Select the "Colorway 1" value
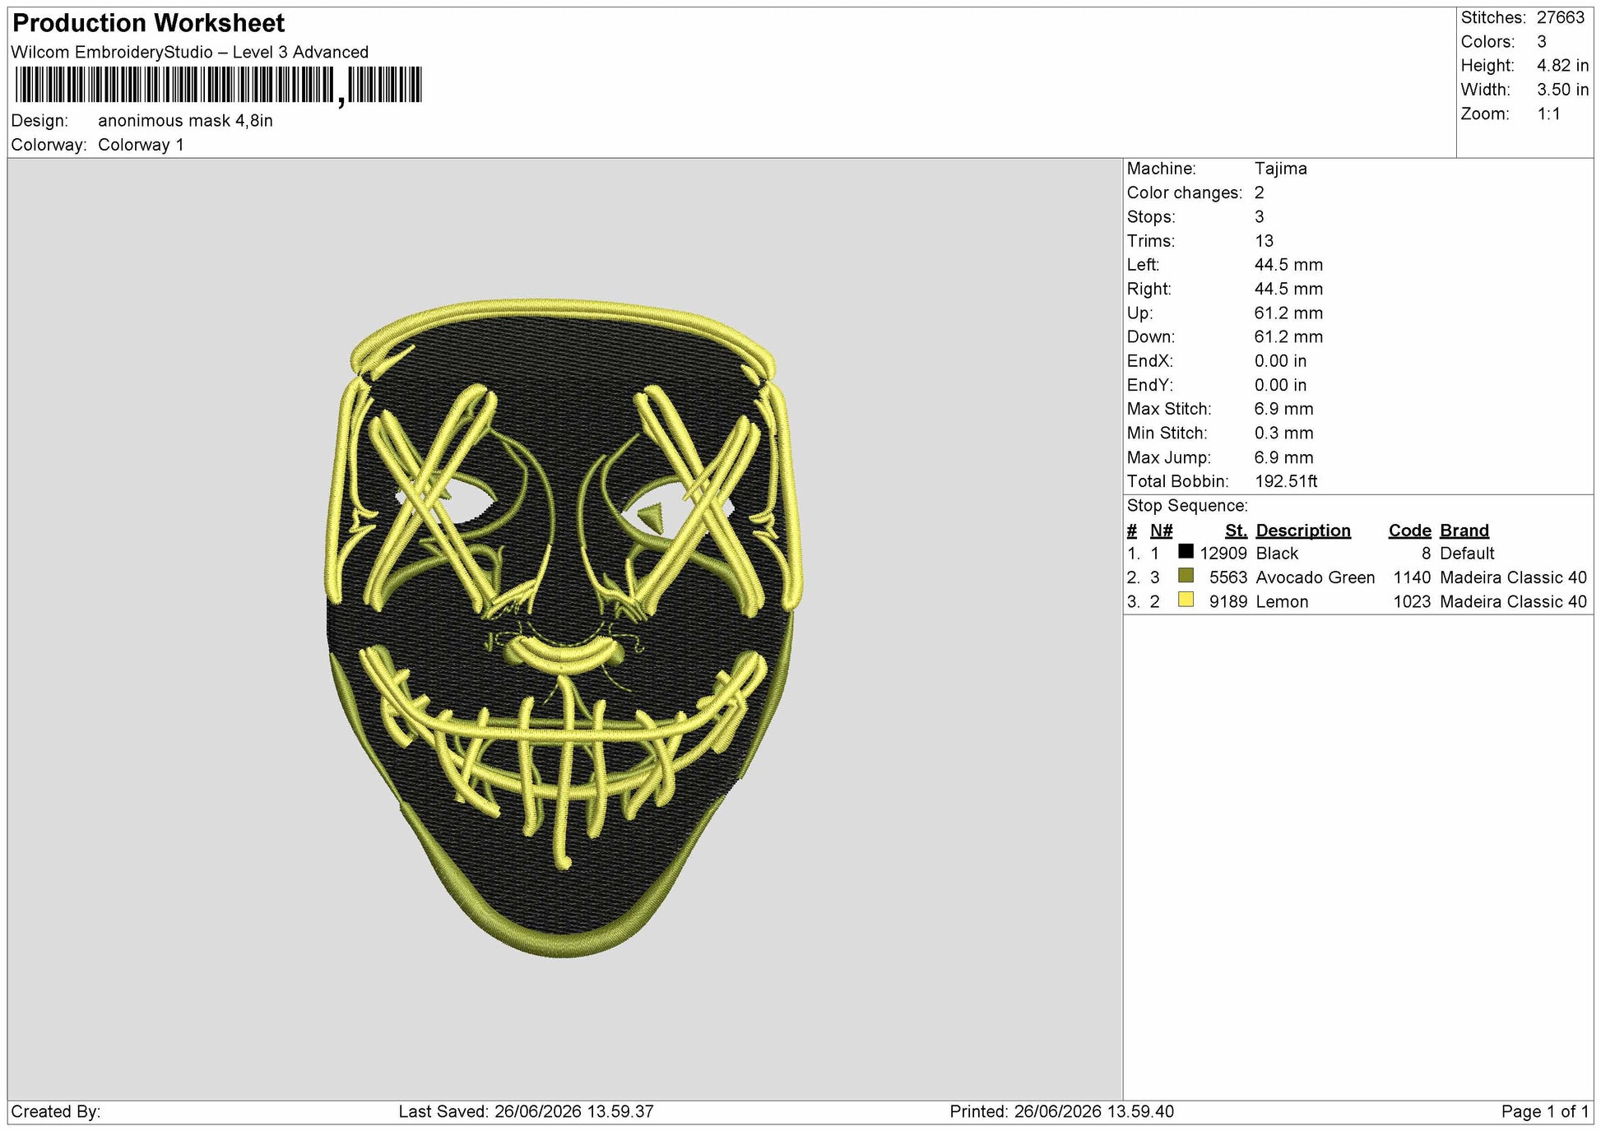Viewport: 1601px width, 1131px height. point(141,145)
